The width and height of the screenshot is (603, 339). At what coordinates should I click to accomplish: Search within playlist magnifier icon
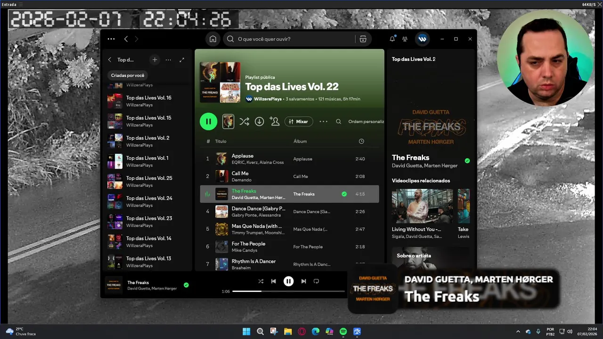click(338, 121)
